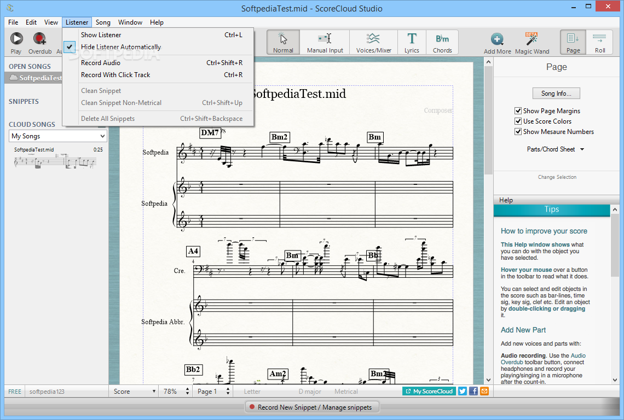Adjust the 78% zoom stepper
This screenshot has width=624, height=420.
pyautogui.click(x=187, y=392)
